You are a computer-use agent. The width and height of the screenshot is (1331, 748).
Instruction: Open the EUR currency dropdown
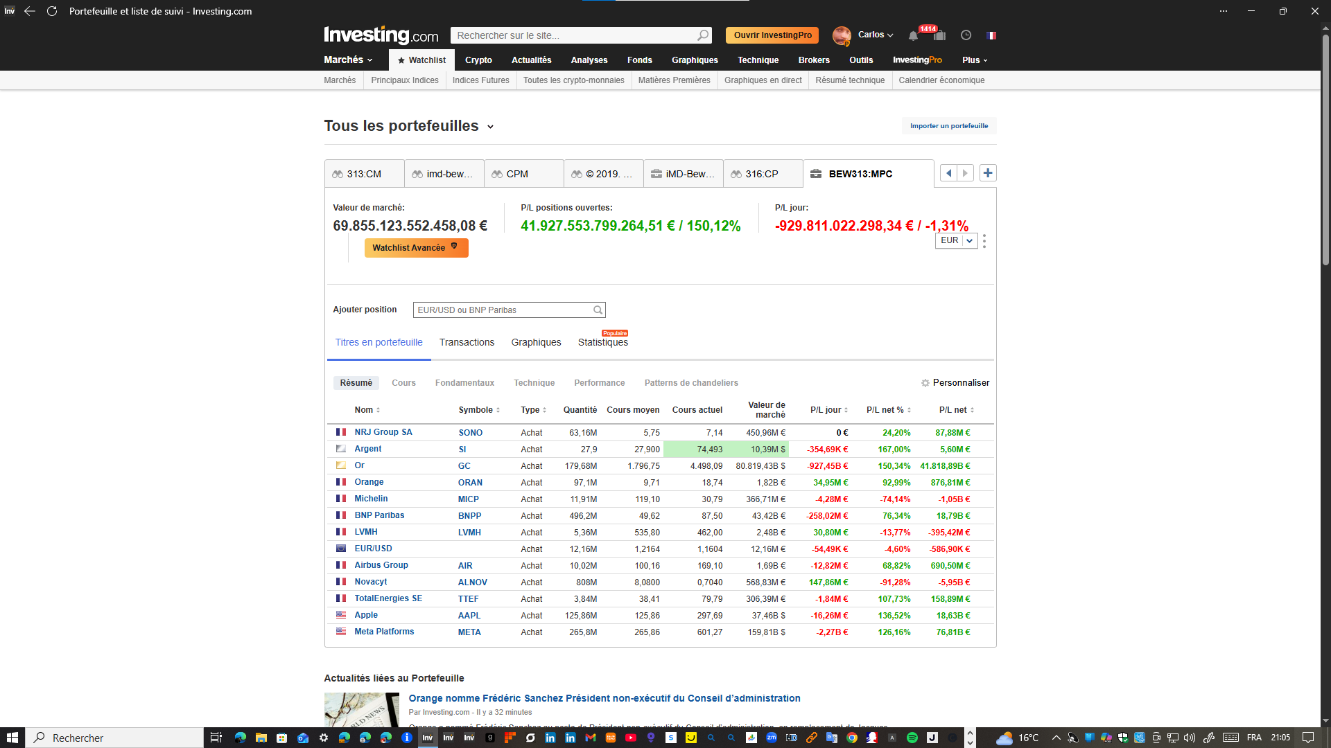point(956,240)
